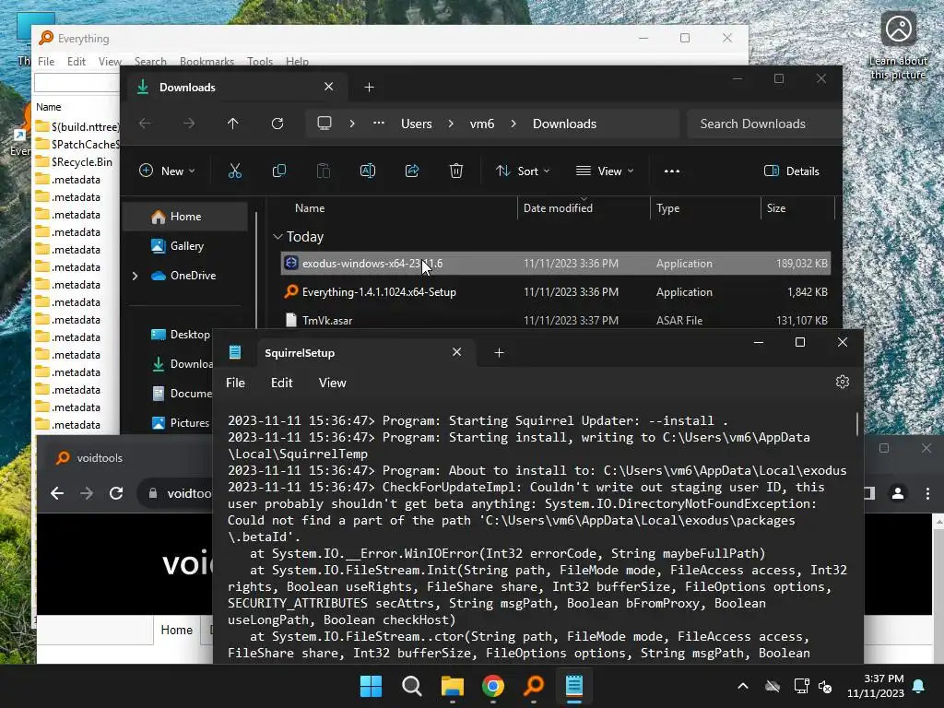Viewport: 944px width, 708px height.
Task: Open the Chrome profile avatar icon
Action: tap(898, 494)
